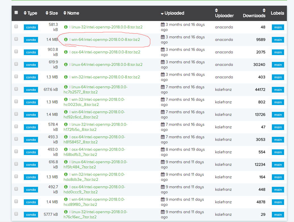Sort the table by Downloads column

point(254,13)
